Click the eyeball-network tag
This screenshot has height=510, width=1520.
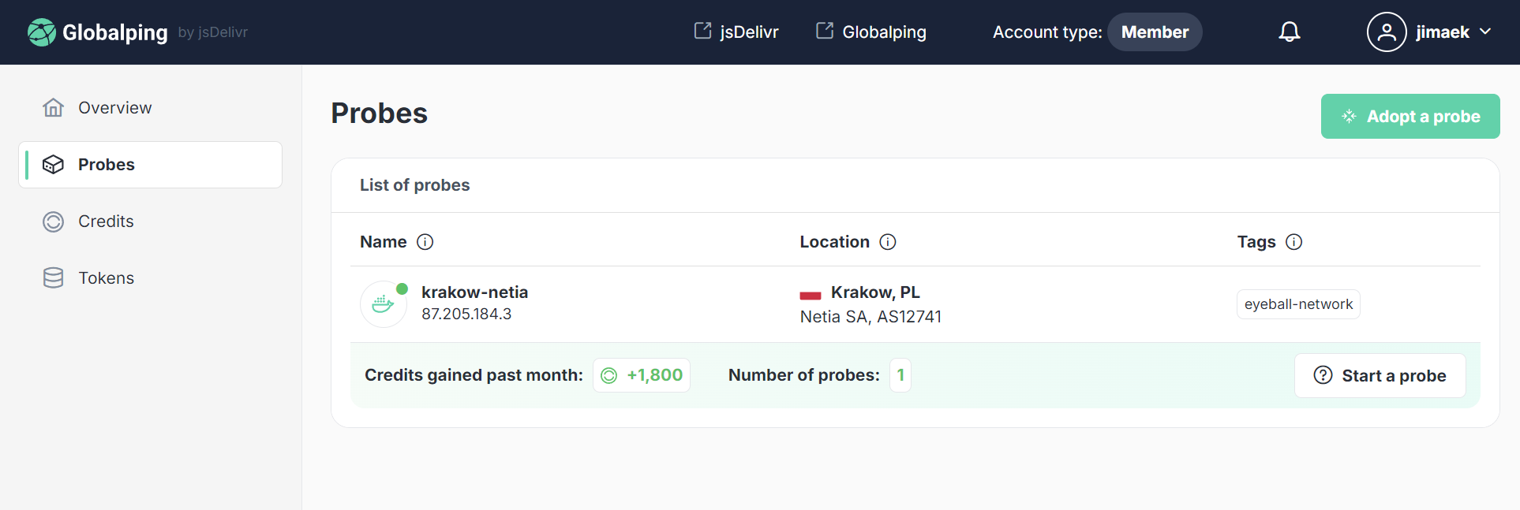pyautogui.click(x=1298, y=304)
